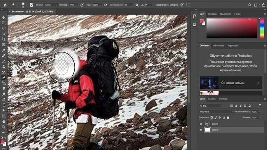Select the Quick Selection brush tool

pos(4,34)
